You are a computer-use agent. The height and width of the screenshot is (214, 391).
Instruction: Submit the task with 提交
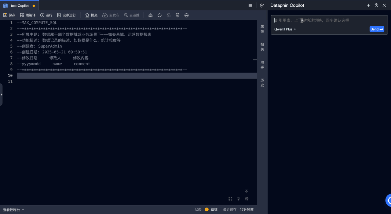pos(91,15)
